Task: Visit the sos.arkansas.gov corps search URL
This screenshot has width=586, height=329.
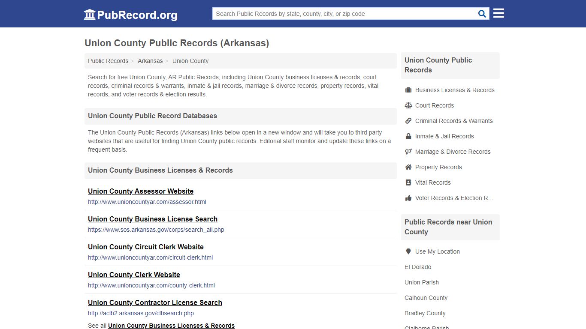Action: pyautogui.click(x=156, y=230)
